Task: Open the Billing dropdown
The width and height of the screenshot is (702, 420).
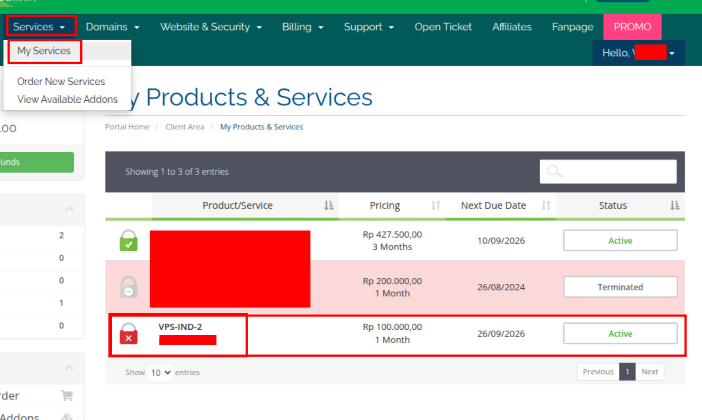Action: 302,27
